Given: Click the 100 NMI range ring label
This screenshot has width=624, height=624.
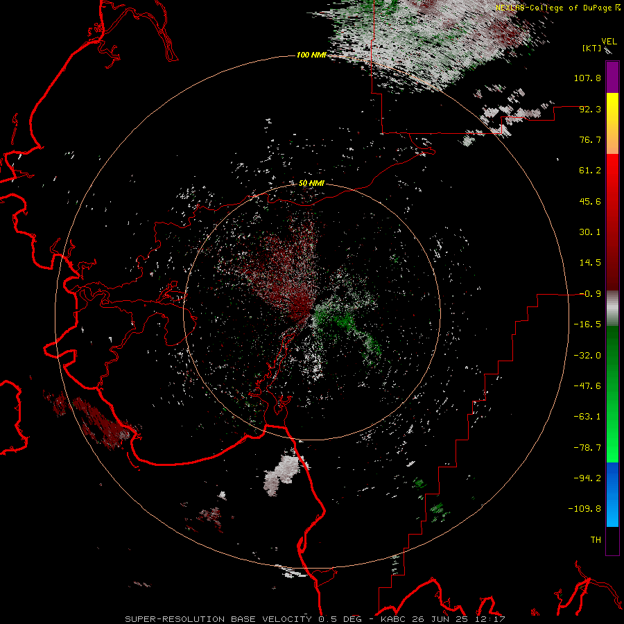Looking at the screenshot, I should [x=311, y=55].
